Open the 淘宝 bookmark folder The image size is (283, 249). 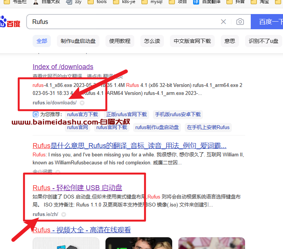[x=260, y=2]
